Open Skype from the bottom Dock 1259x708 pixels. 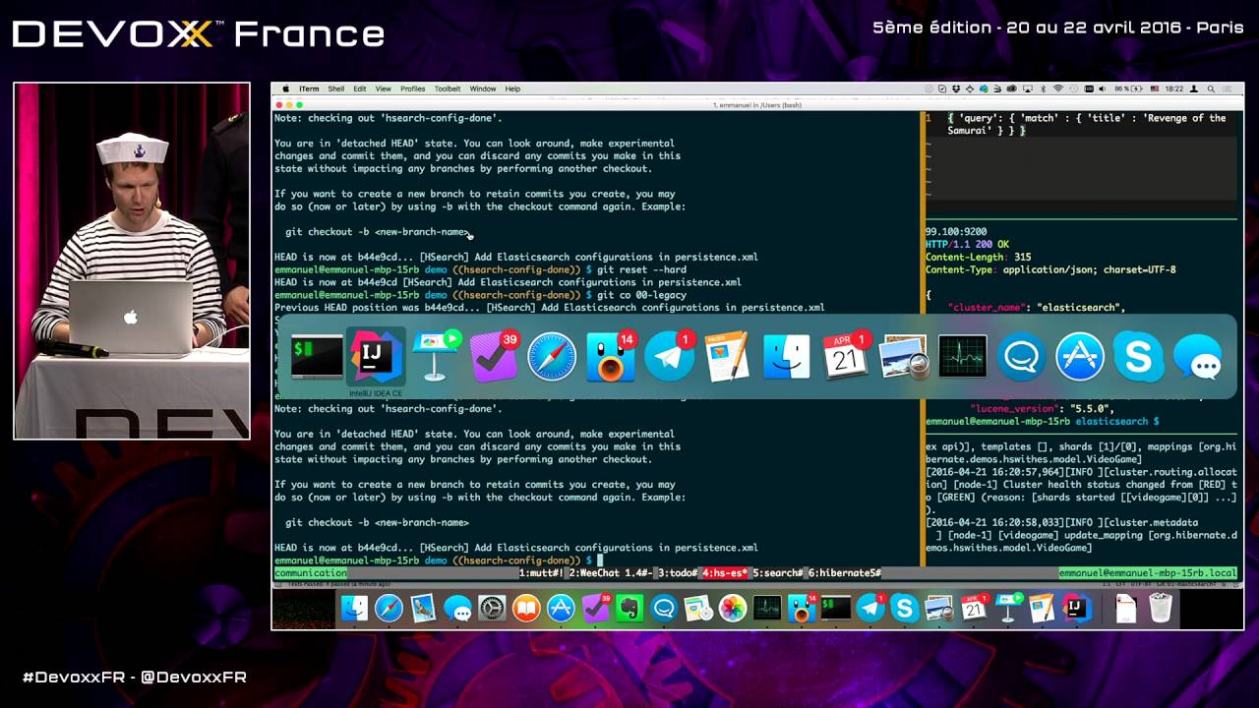tap(905, 609)
